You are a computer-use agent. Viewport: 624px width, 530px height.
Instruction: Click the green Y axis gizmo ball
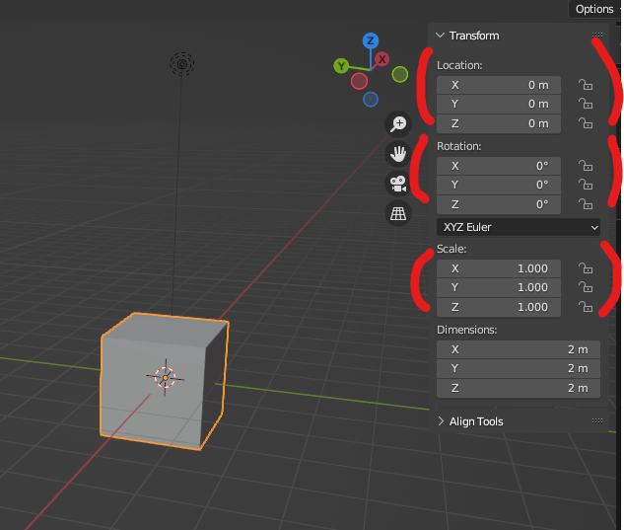[341, 66]
